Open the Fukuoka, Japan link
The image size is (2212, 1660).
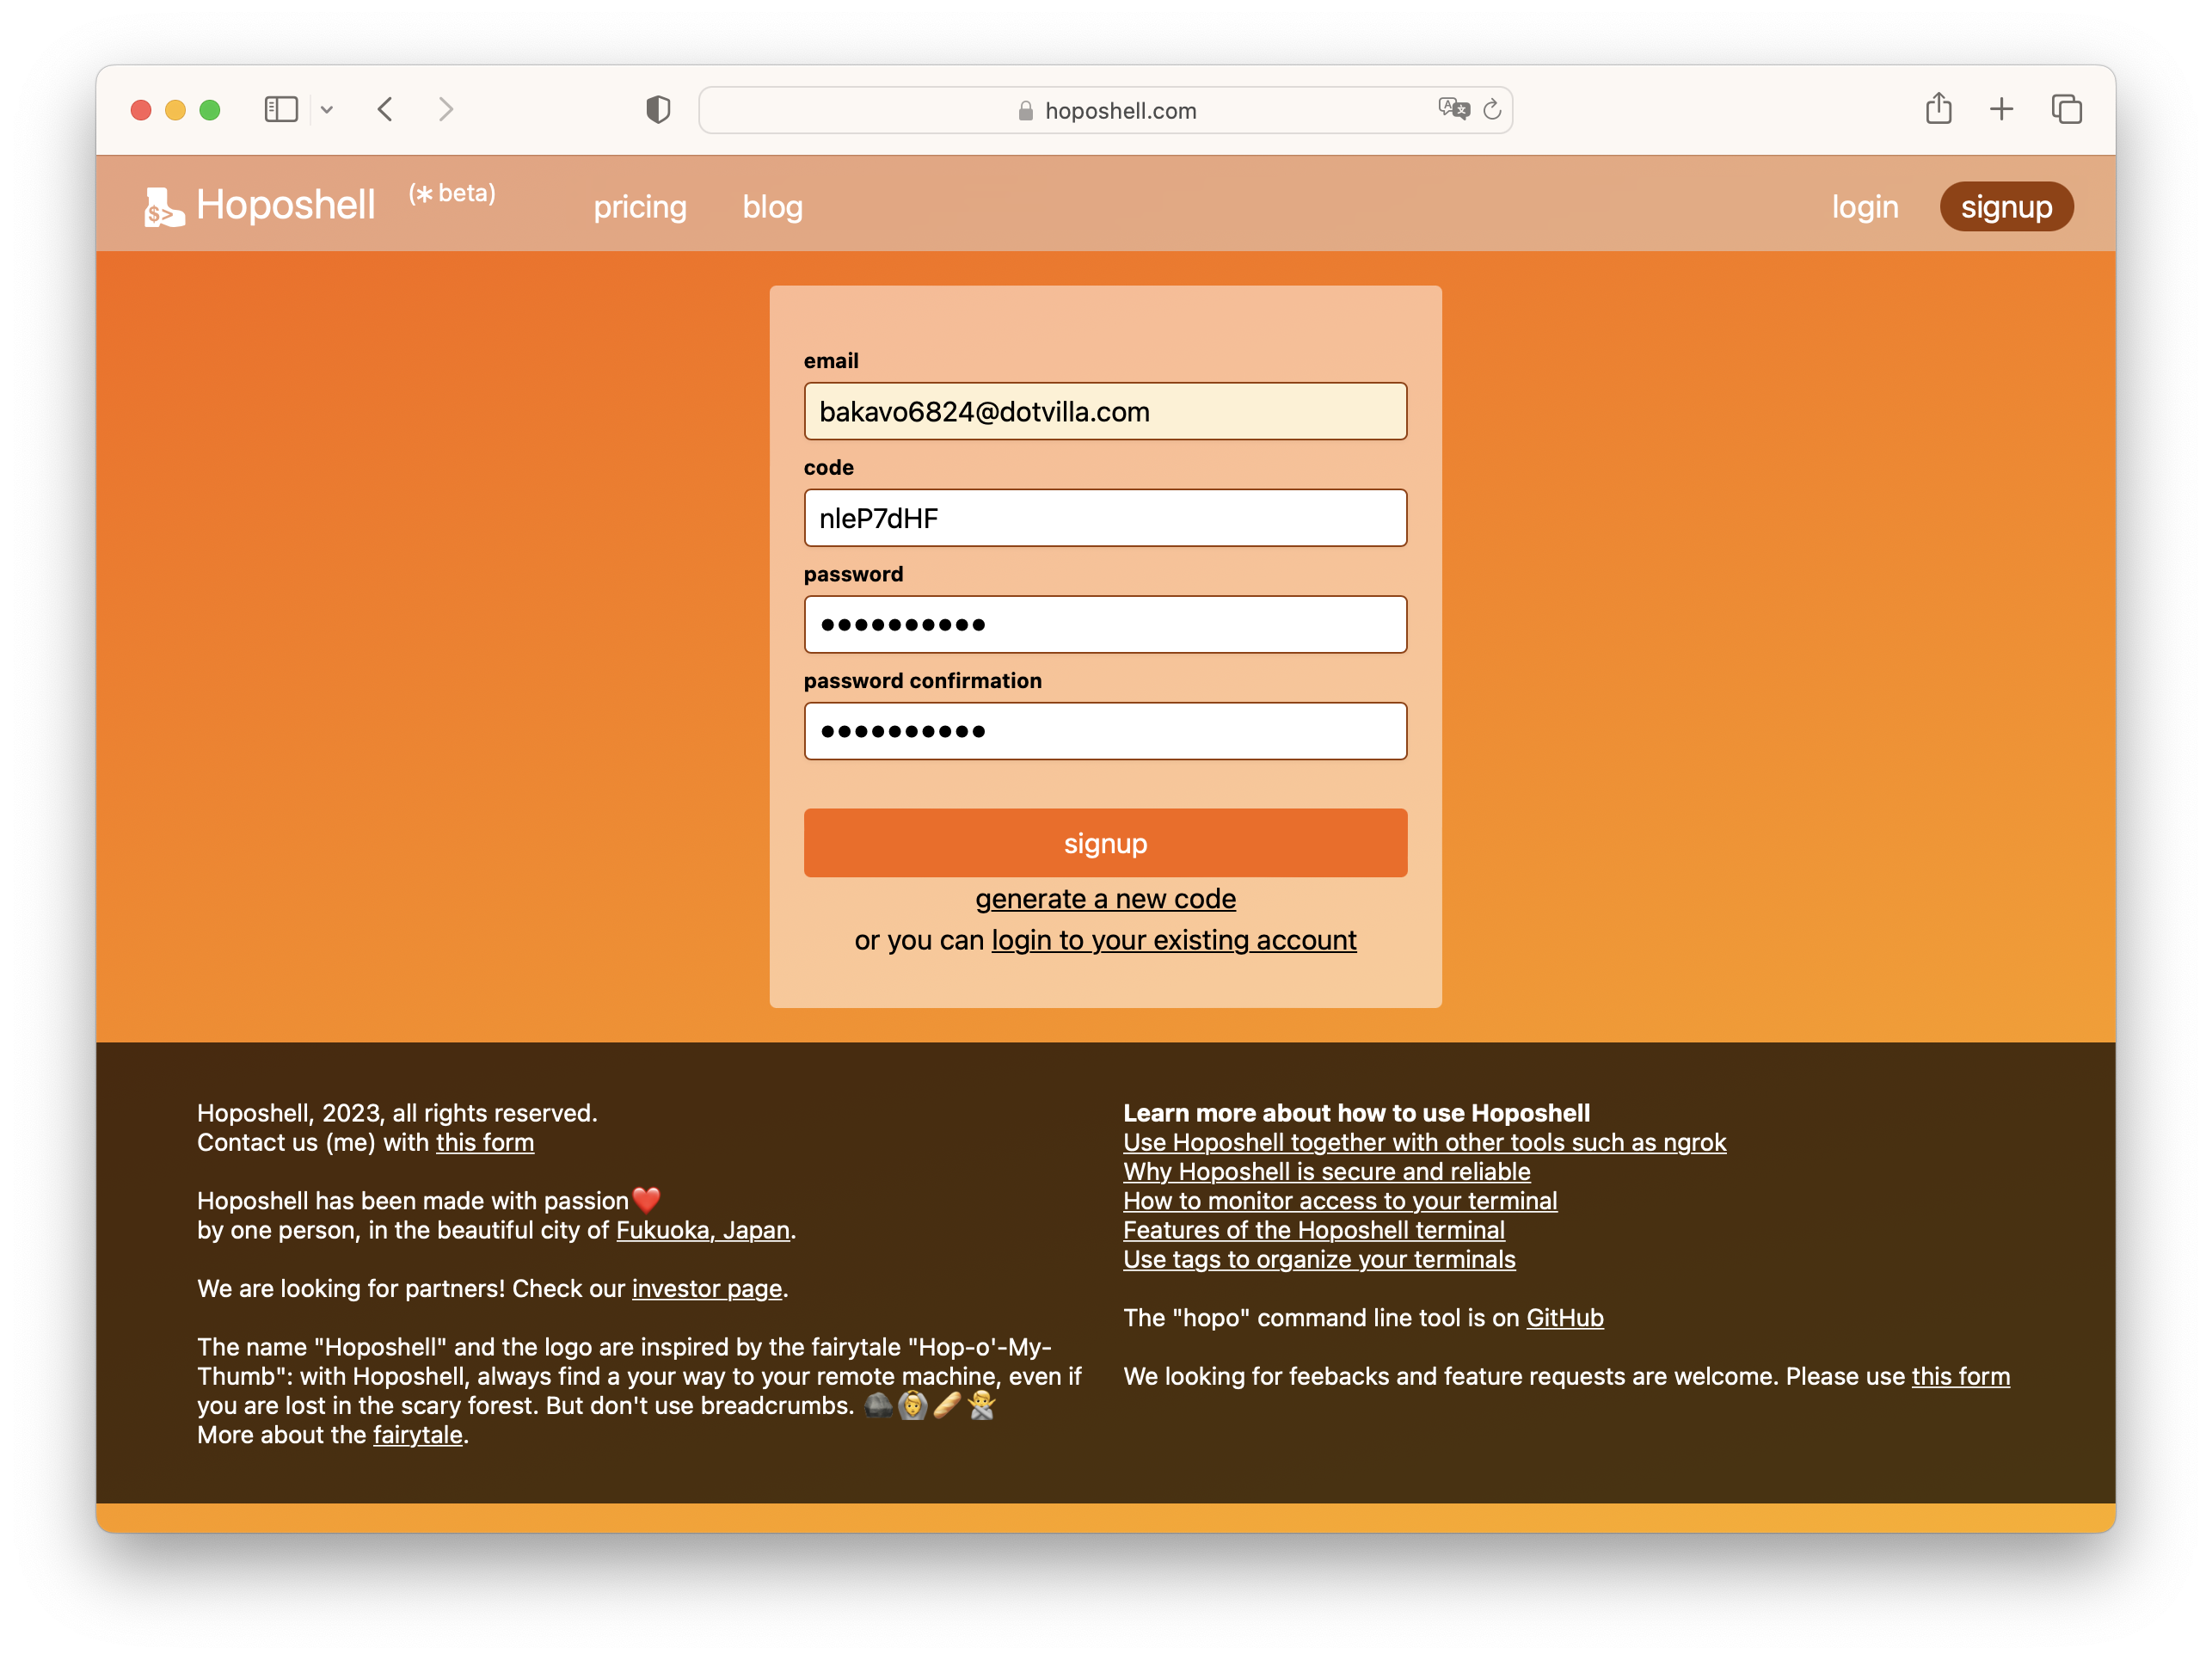coord(703,1230)
